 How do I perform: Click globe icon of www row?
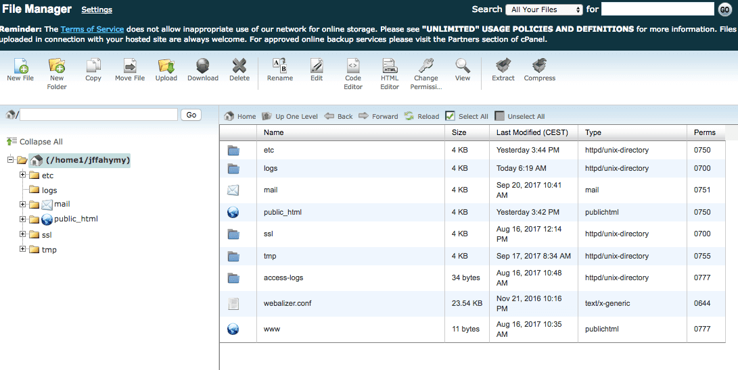(x=233, y=329)
